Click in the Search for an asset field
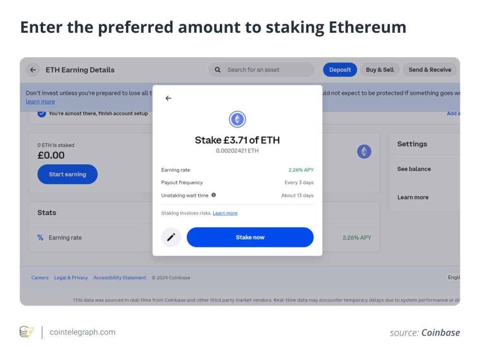 tap(267, 70)
